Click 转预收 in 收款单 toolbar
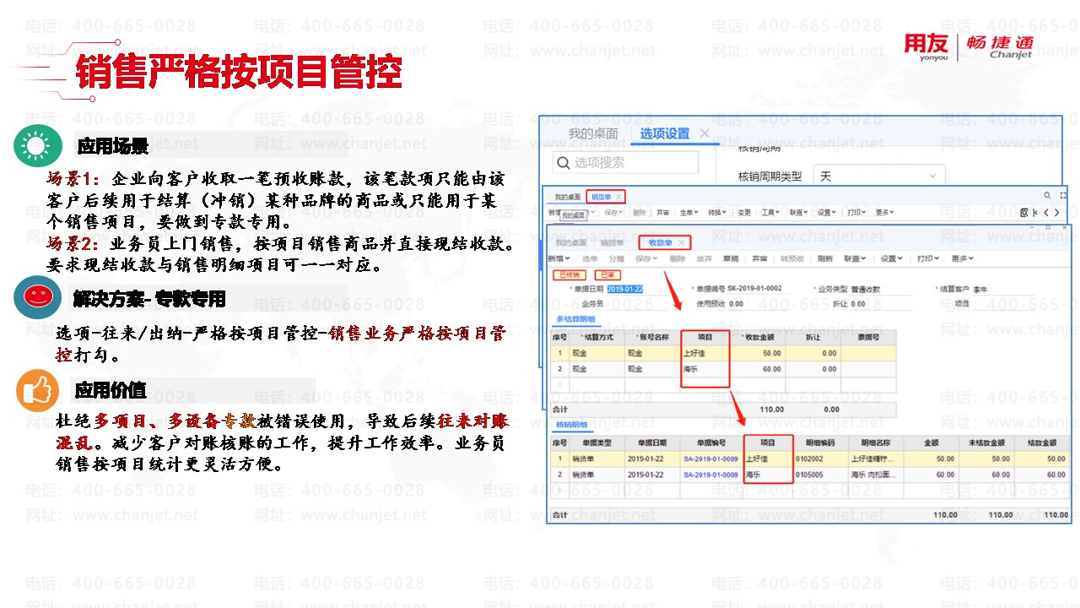Image resolution: width=1080 pixels, height=608 pixels. click(x=792, y=258)
